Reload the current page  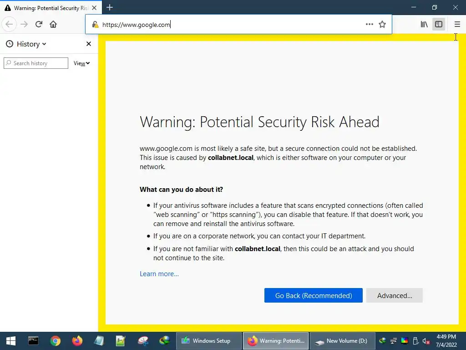pyautogui.click(x=39, y=25)
